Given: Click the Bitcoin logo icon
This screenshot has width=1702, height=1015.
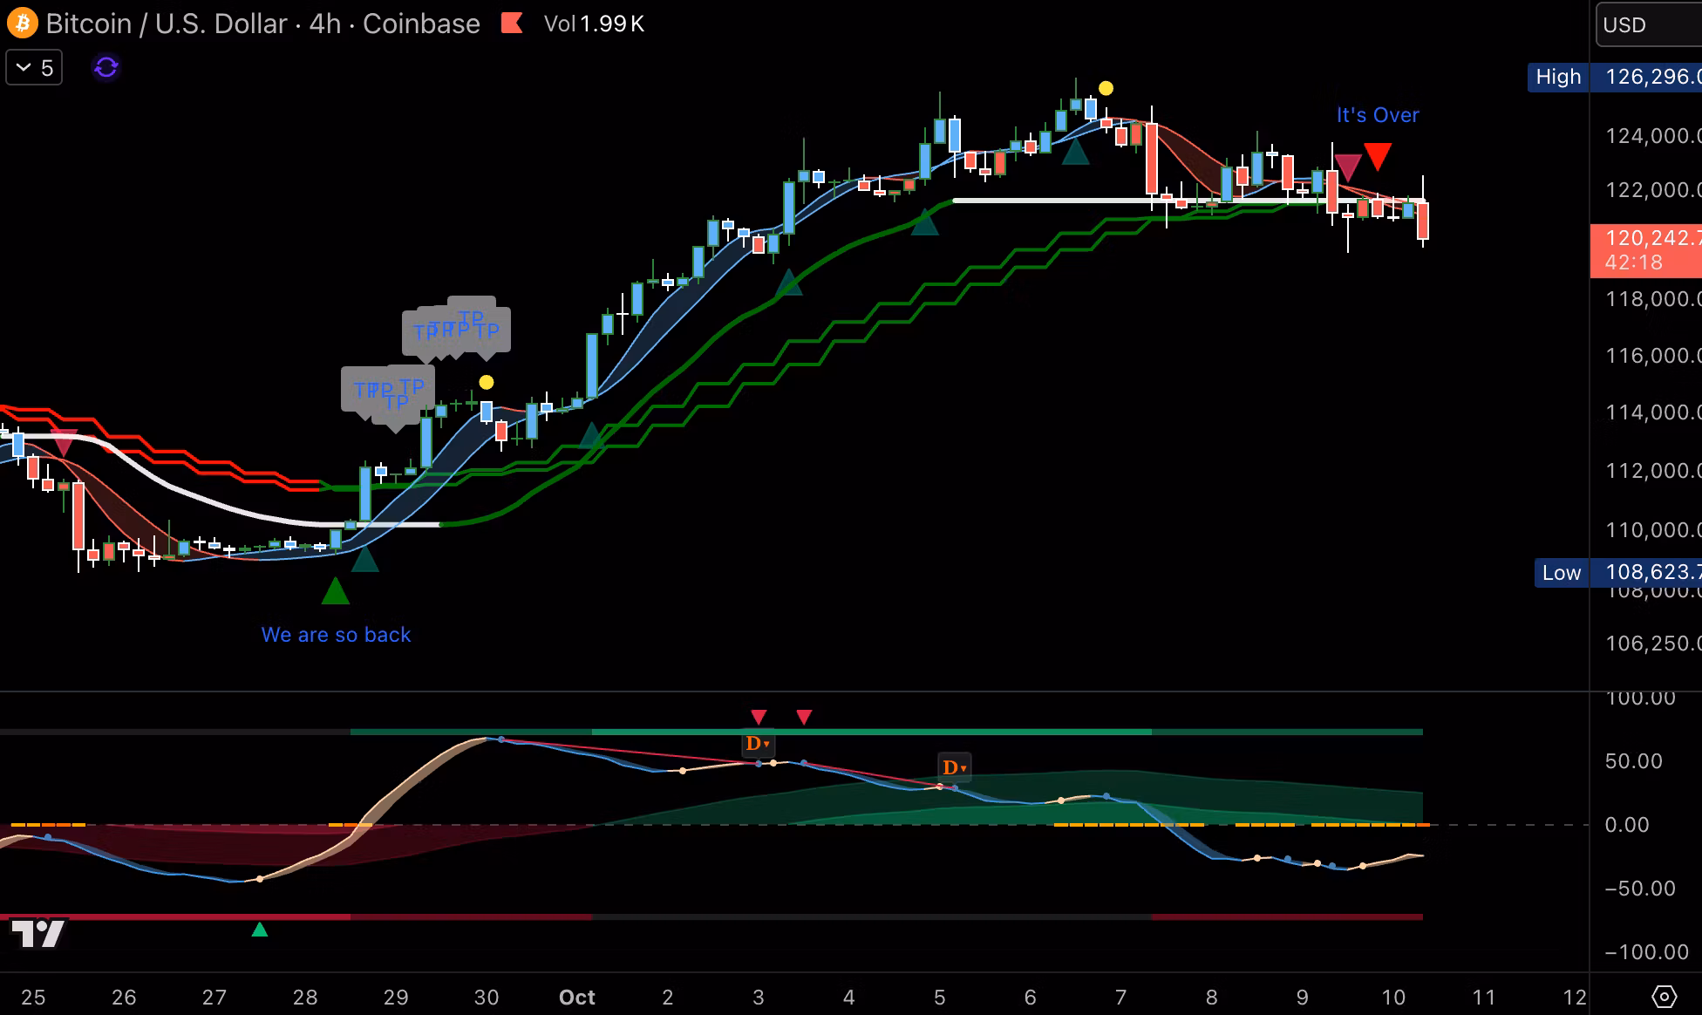Looking at the screenshot, I should point(22,23).
